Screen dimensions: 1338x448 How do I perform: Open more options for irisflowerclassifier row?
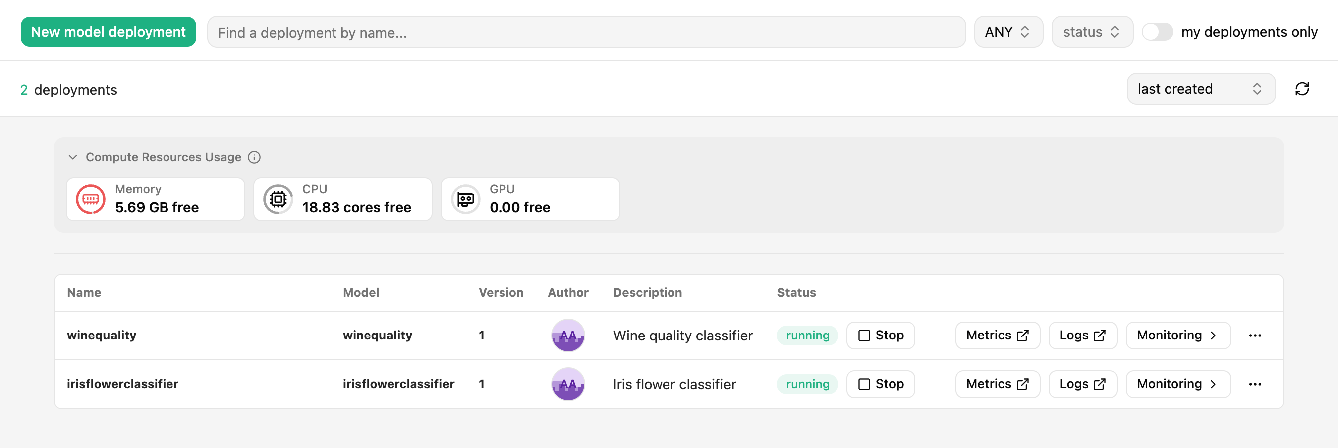[1255, 384]
